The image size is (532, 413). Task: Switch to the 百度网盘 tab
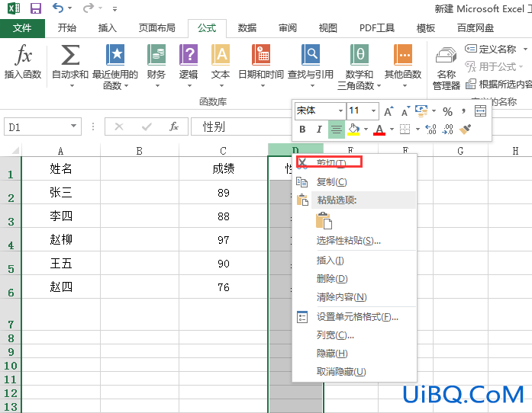(476, 27)
